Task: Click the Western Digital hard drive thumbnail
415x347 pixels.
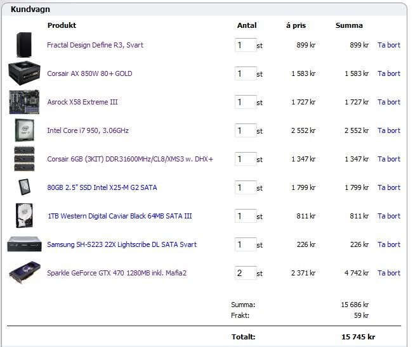Action: tap(24, 216)
